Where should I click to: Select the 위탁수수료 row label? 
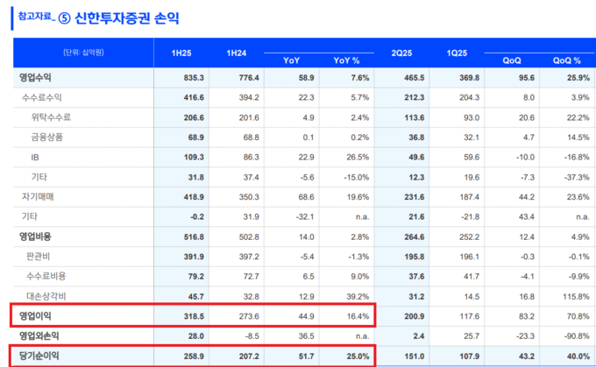click(x=51, y=117)
